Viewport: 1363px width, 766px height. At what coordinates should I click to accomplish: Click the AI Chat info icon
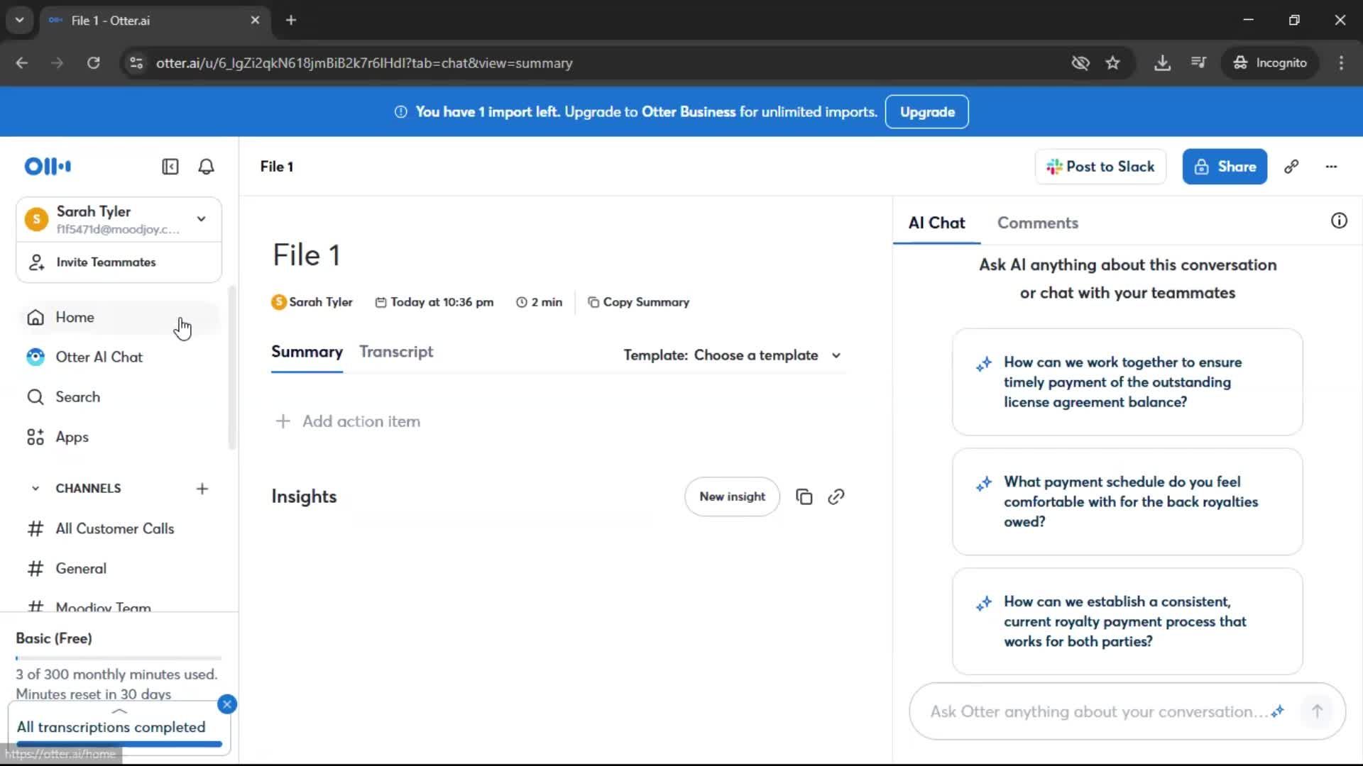[x=1339, y=221]
